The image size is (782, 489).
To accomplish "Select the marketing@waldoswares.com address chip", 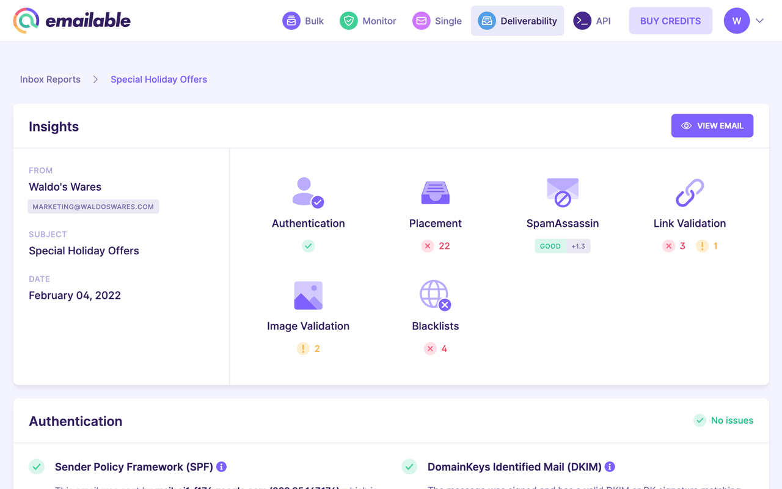I will [x=93, y=206].
